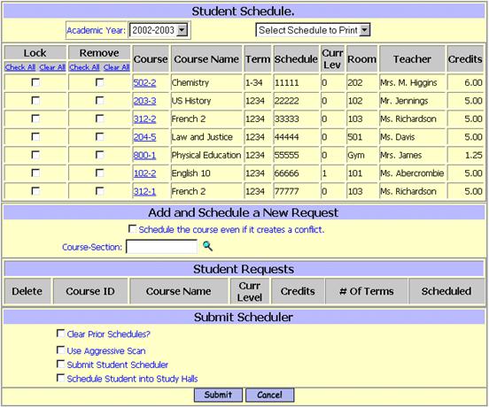Open course link 800-1
Viewport: 489px width, 407px height.
click(144, 155)
